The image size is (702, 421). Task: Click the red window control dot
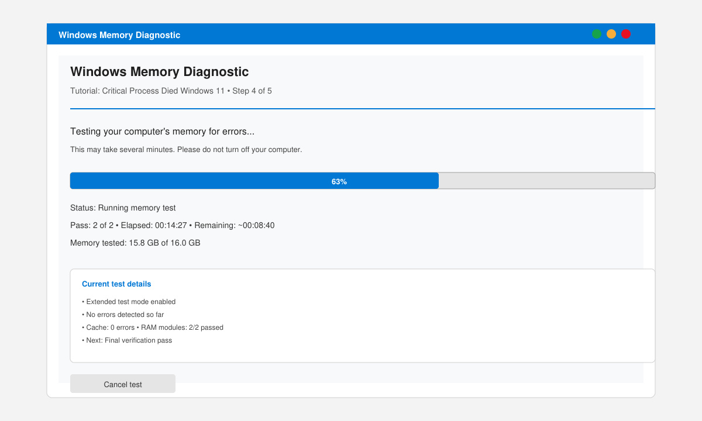point(626,34)
